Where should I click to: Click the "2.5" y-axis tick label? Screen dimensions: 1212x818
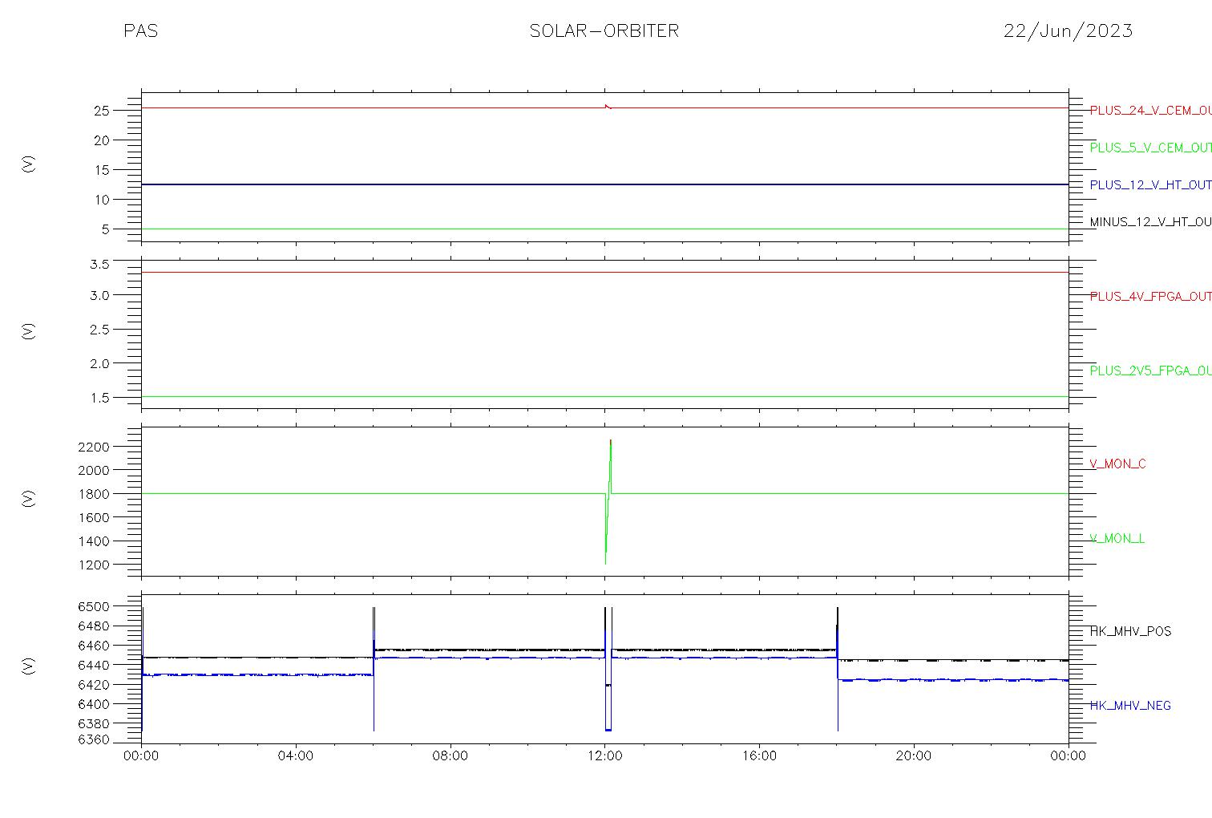point(99,330)
